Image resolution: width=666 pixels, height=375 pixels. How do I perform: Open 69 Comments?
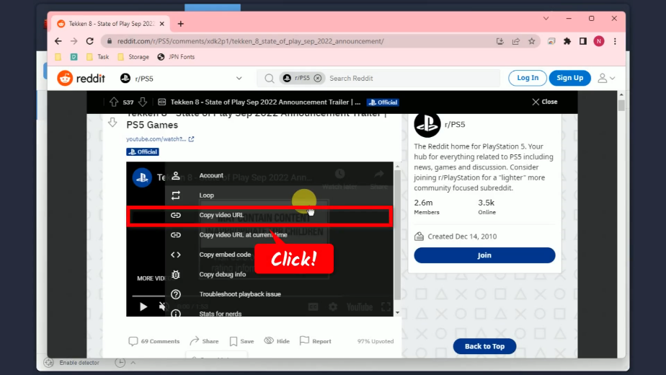[154, 341]
